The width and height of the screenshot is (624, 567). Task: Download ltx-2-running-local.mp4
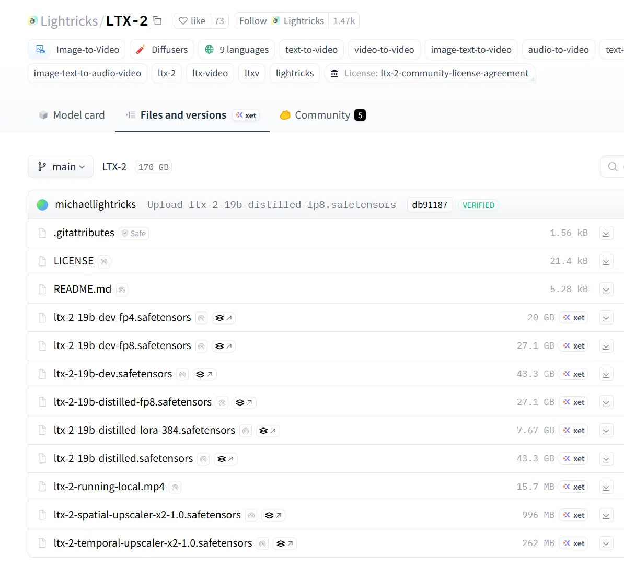tap(606, 487)
